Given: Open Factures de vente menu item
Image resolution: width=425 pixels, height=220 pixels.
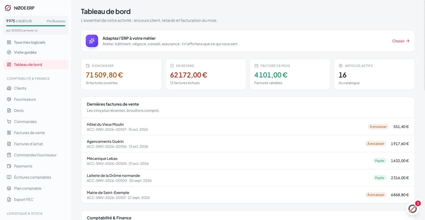Looking at the screenshot, I should [x=36, y=133].
